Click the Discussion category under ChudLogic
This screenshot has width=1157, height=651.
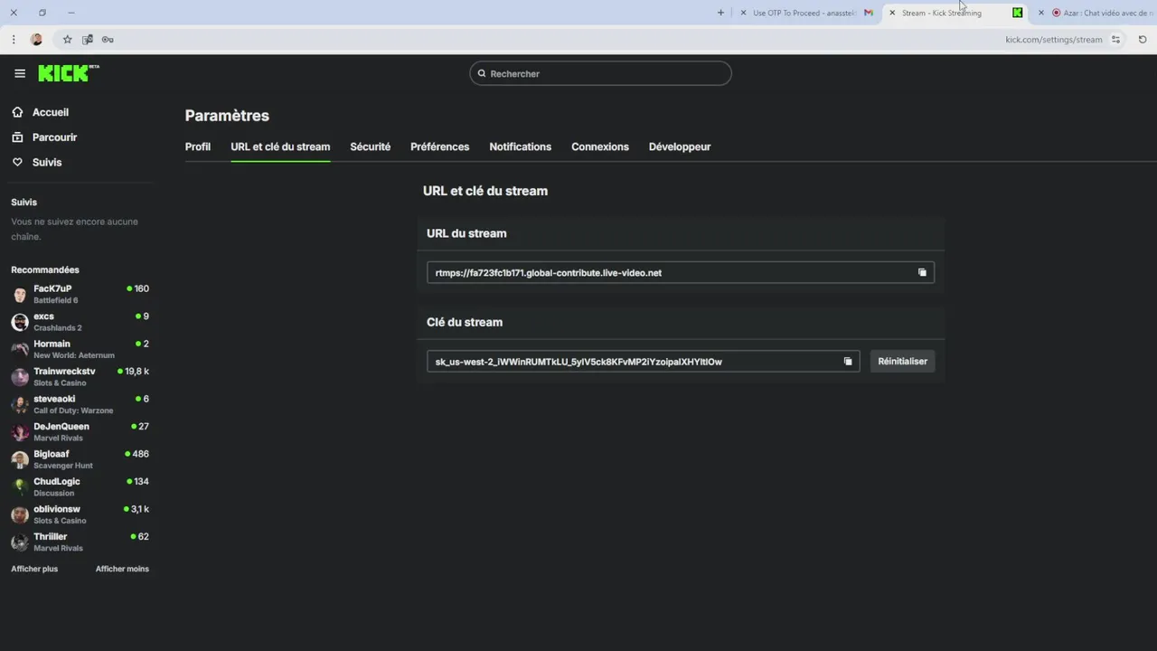54,493
